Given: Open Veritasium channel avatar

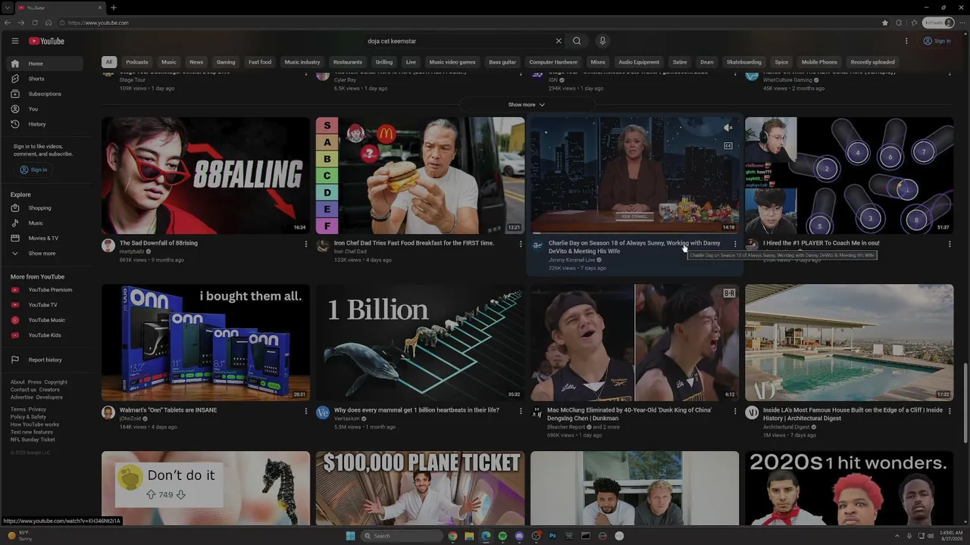Looking at the screenshot, I should (x=323, y=413).
